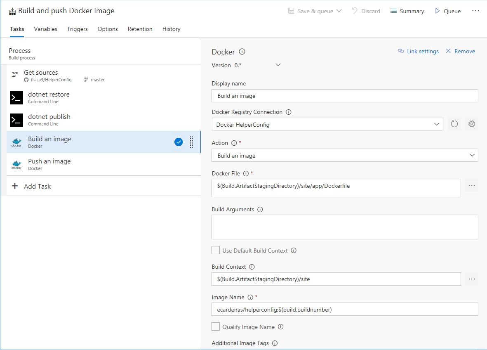
Task: Click the Remove link text
Action: [465, 51]
